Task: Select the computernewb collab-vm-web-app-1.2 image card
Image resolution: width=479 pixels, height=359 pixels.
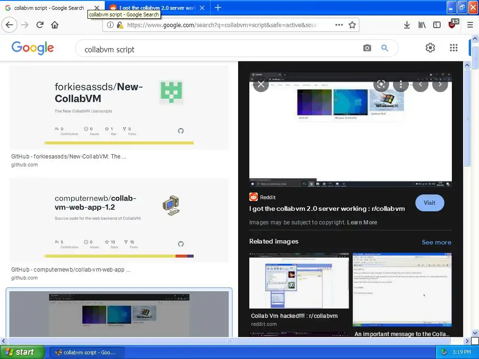Action: click(119, 220)
